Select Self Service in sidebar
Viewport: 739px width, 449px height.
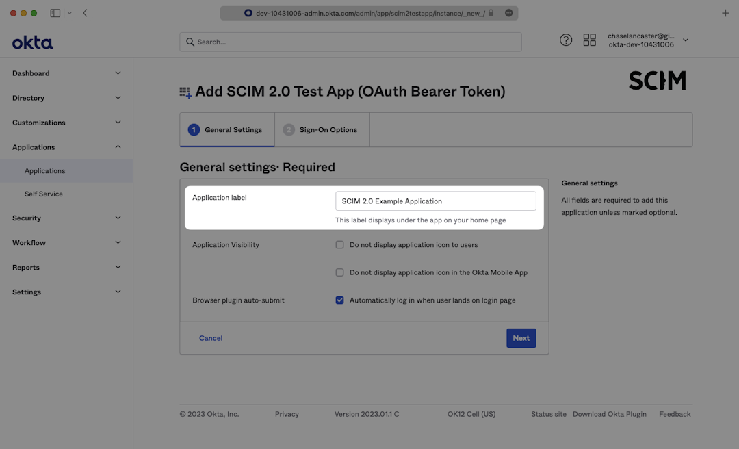point(44,194)
